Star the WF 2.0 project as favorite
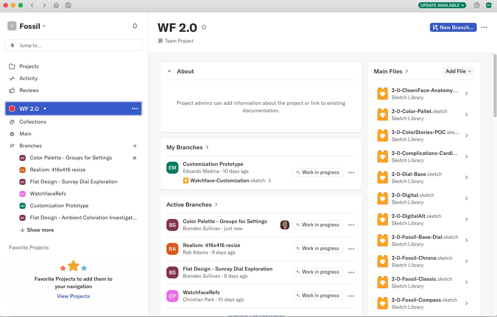 [204, 27]
